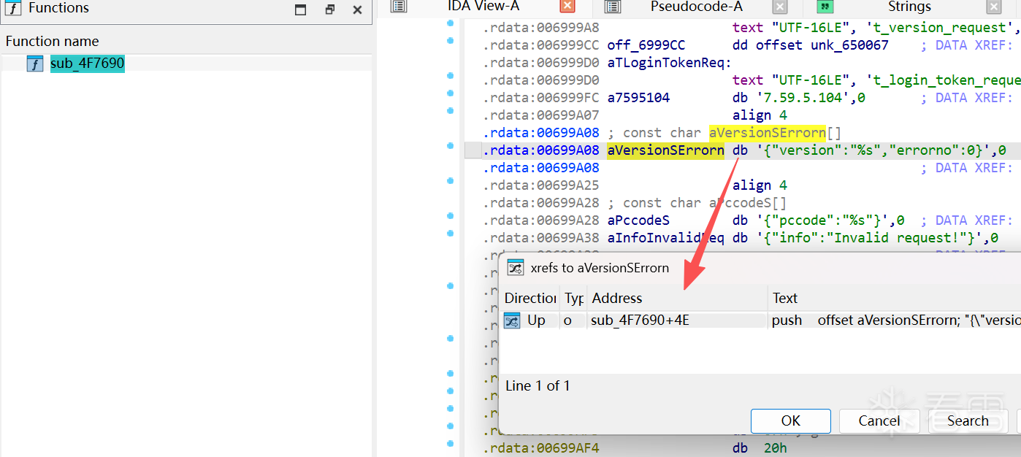The width and height of the screenshot is (1021, 457).
Task: Switch to the IDA View-A tab
Action: click(483, 7)
